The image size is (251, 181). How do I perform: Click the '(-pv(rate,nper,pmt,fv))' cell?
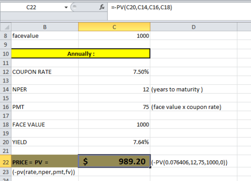tap(45, 172)
